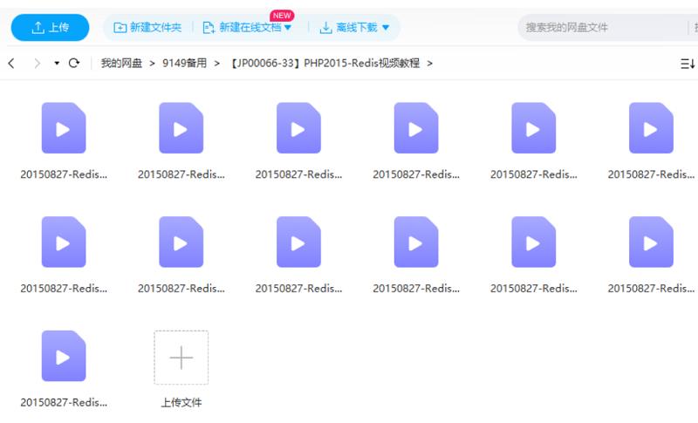
Task: Go forward with the right arrow icon
Action: click(37, 64)
